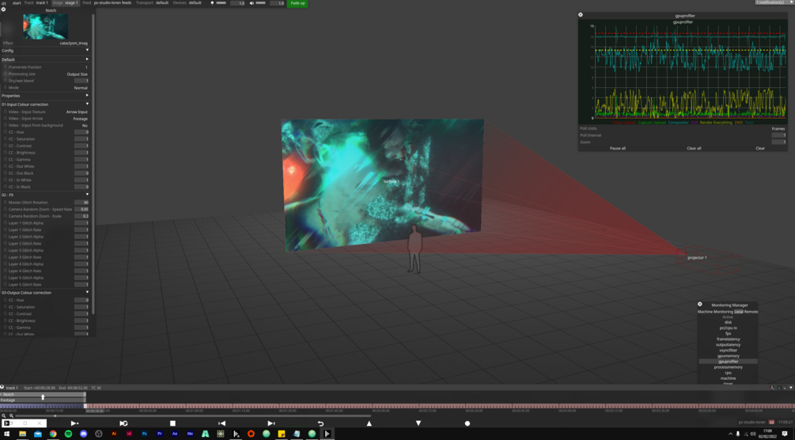The image size is (795, 440).
Task: Open the Stage stage 1 menu
Action: point(66,2)
